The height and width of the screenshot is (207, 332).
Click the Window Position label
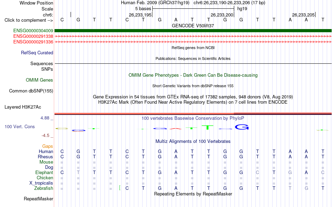(36, 3)
